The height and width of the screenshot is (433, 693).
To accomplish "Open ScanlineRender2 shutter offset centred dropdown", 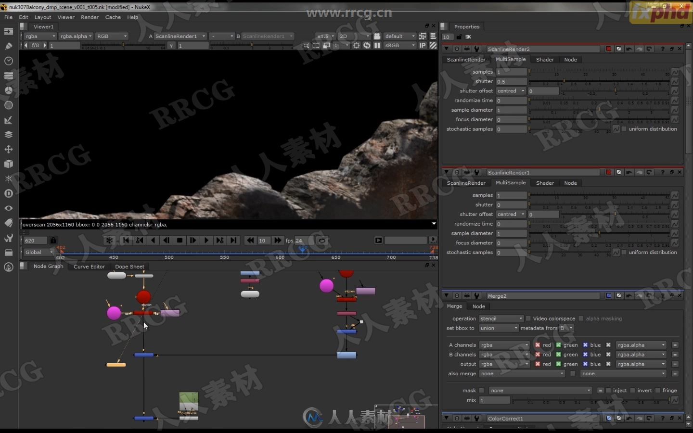I will click(511, 91).
